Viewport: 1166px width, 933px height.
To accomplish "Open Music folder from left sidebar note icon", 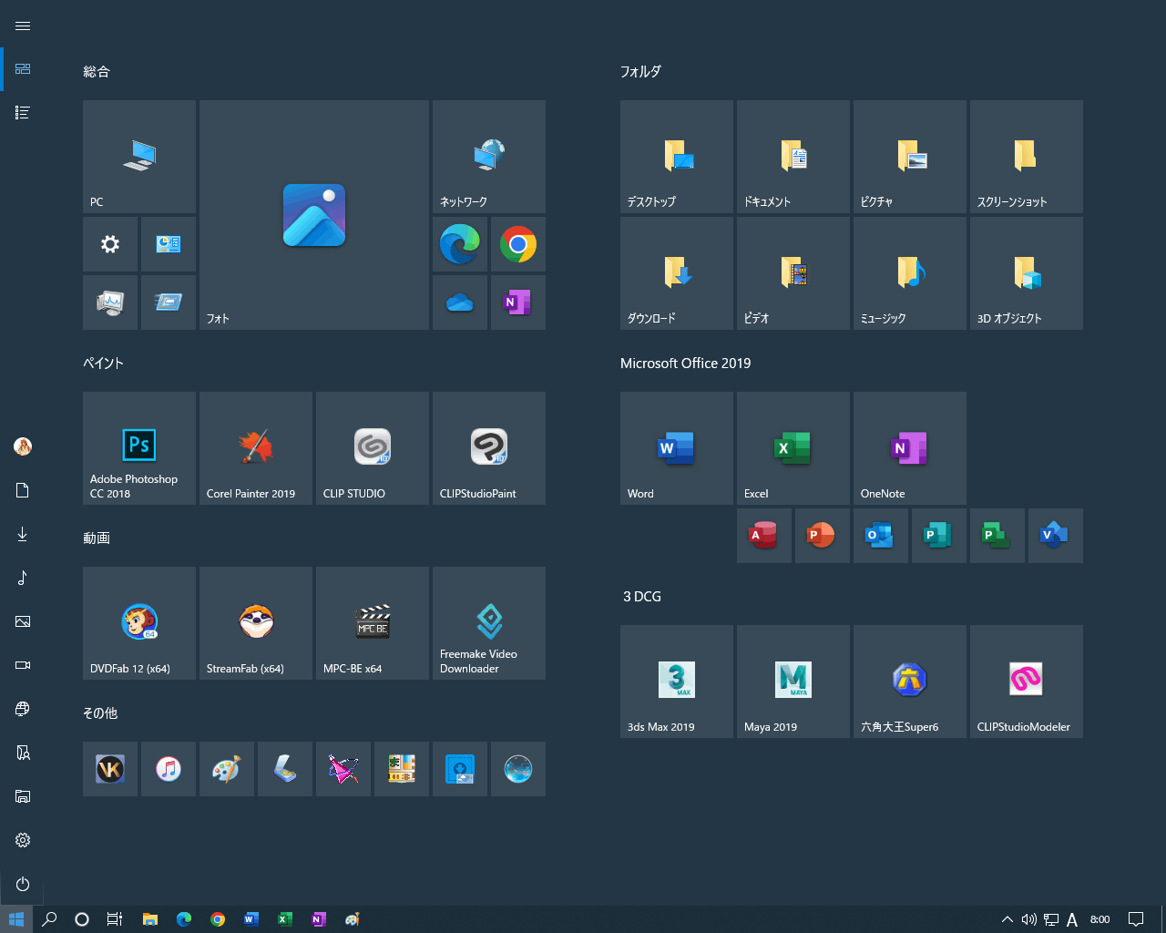I will click(x=23, y=578).
